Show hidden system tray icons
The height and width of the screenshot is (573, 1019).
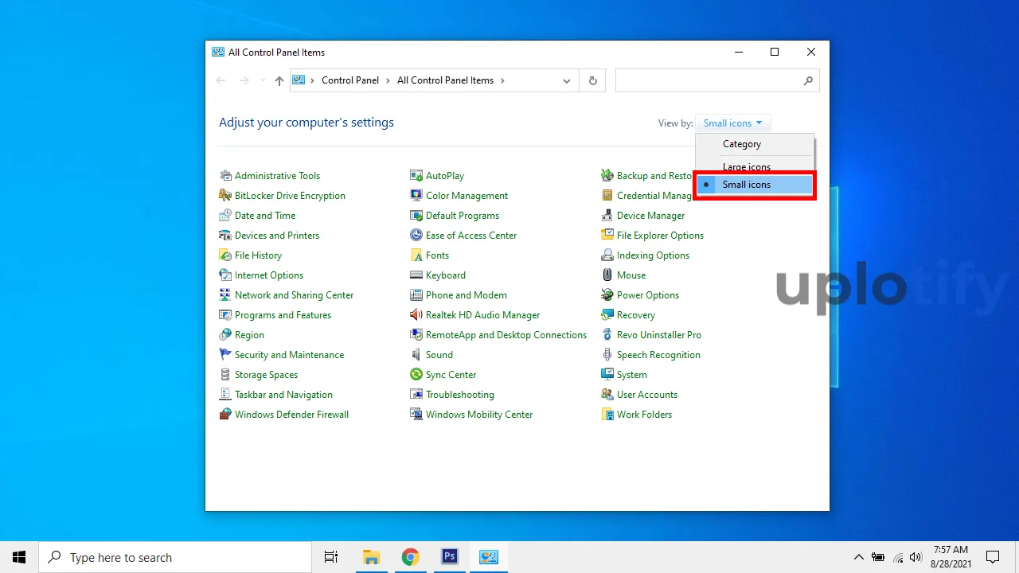click(858, 557)
